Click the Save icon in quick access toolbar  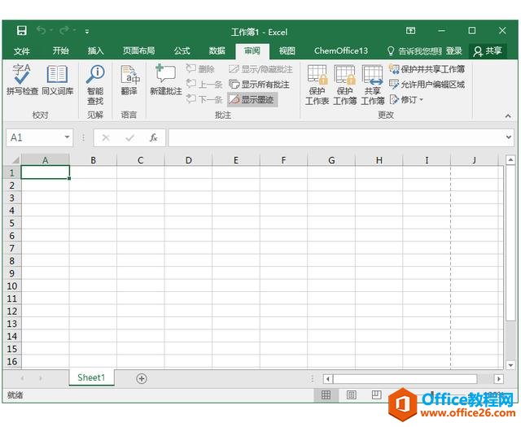pyautogui.click(x=22, y=31)
